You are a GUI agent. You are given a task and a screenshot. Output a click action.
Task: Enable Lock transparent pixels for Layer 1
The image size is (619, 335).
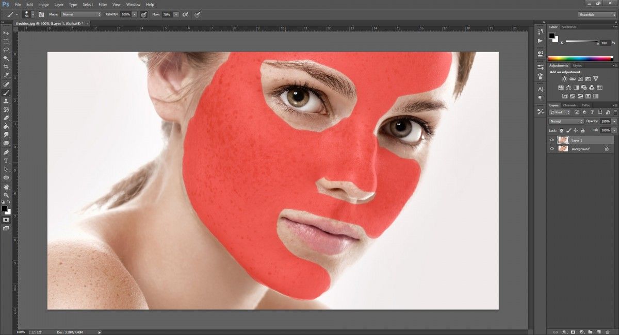tap(562, 130)
